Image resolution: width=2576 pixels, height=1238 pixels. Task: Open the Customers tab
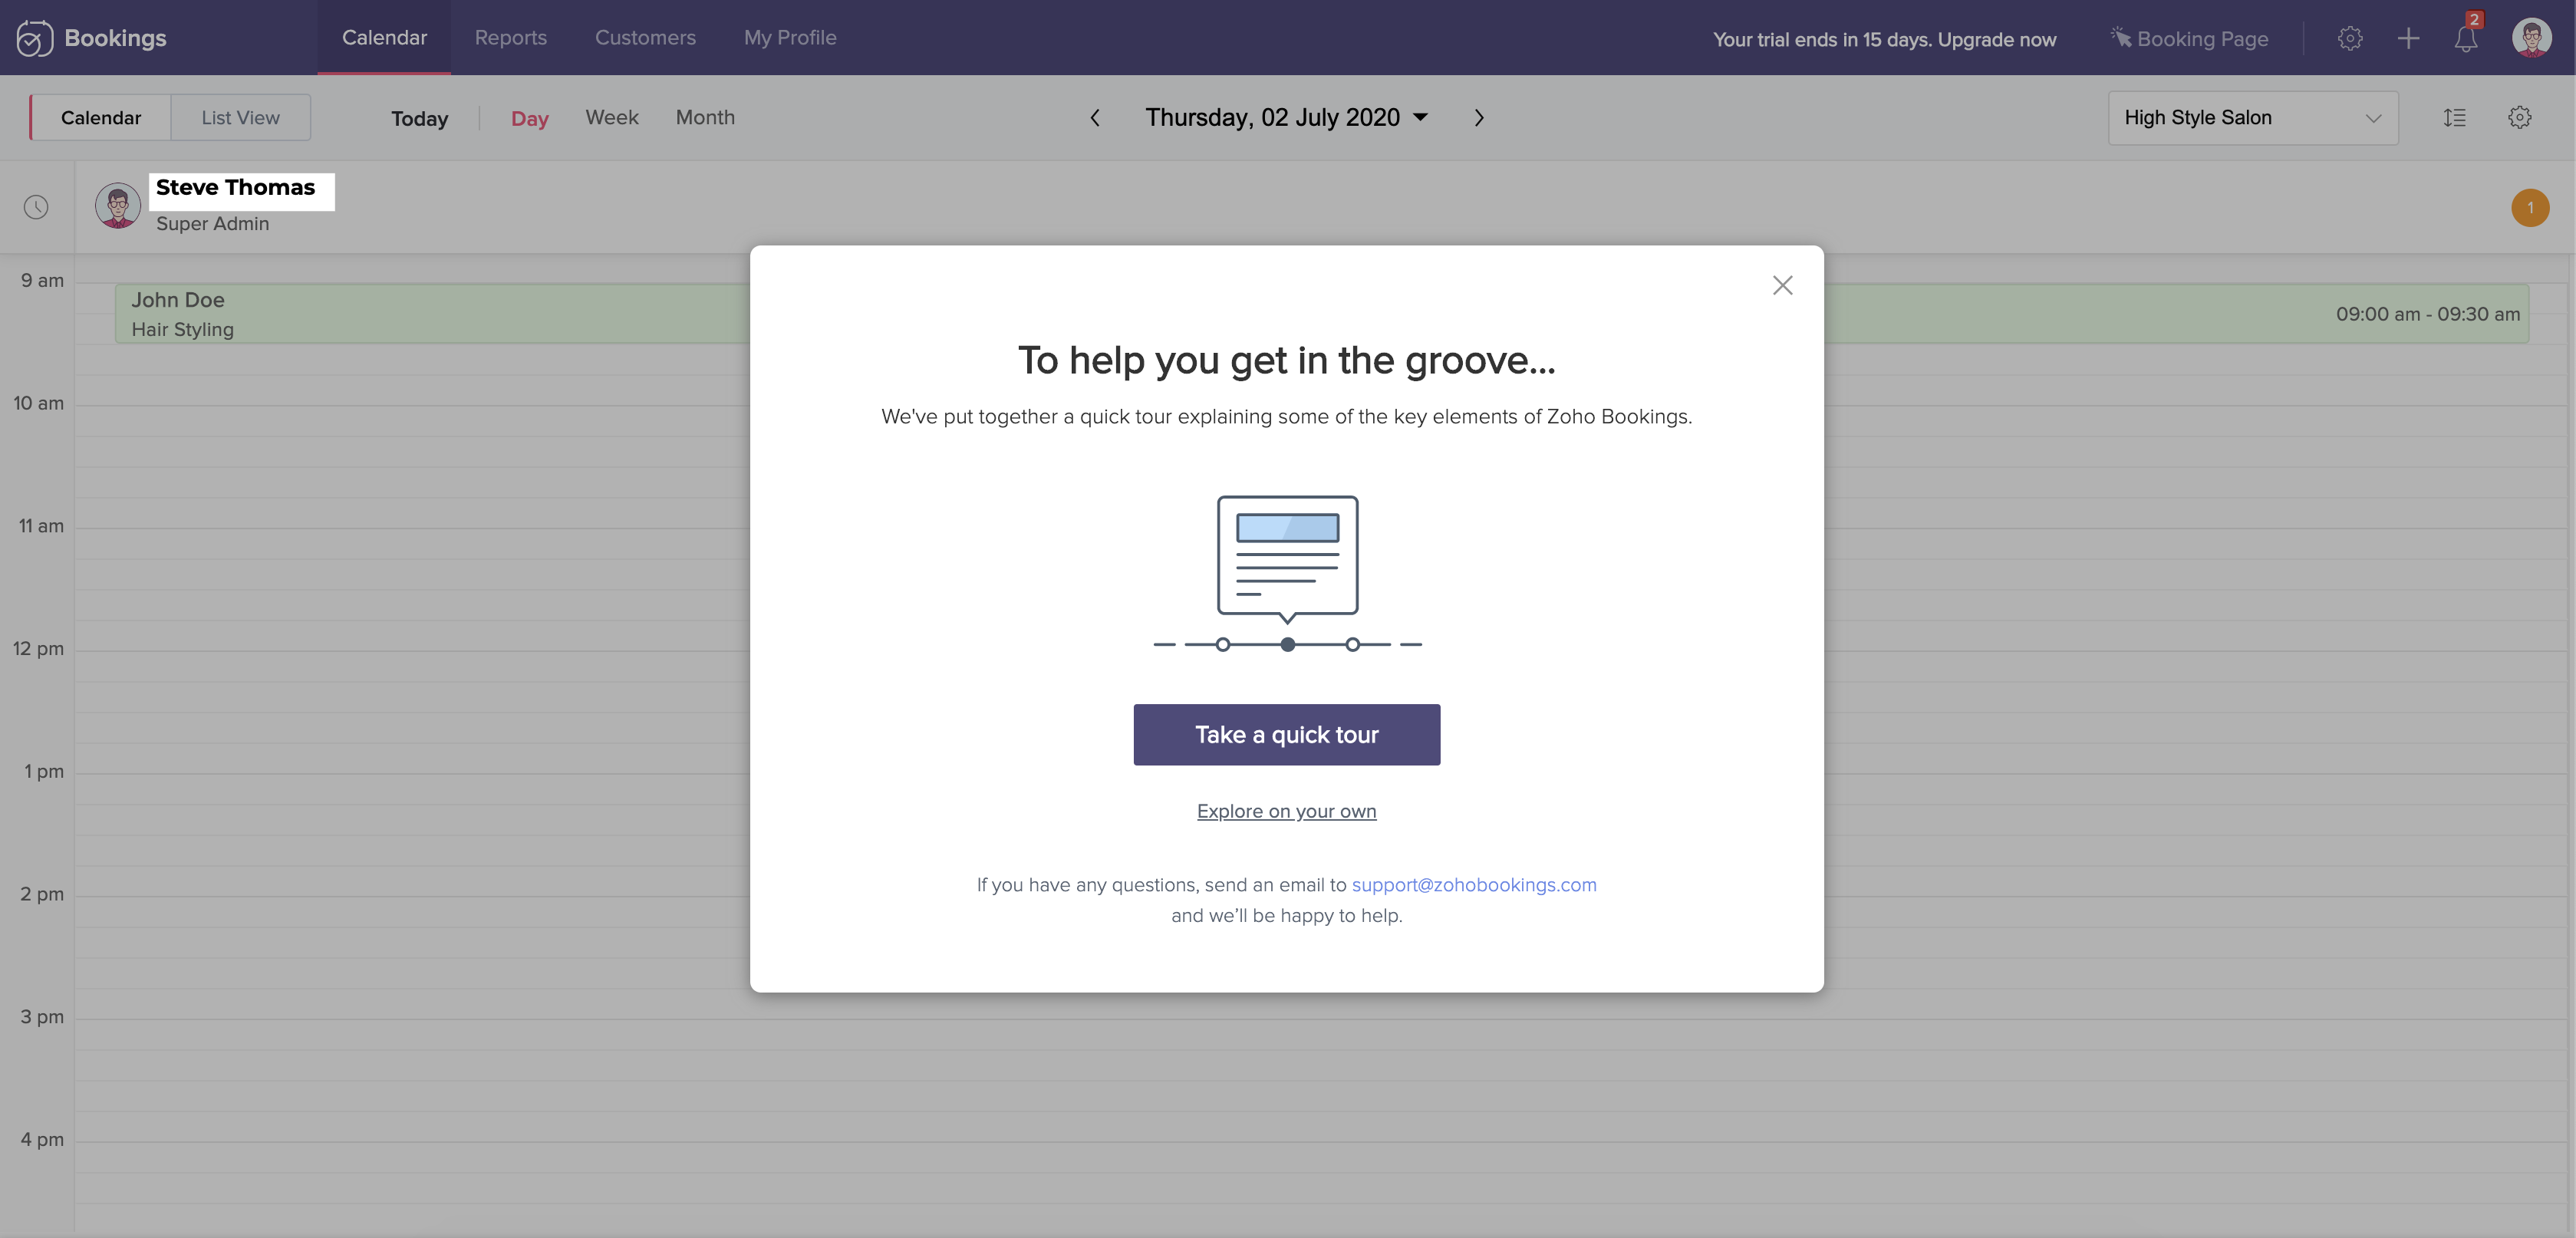pos(645,38)
